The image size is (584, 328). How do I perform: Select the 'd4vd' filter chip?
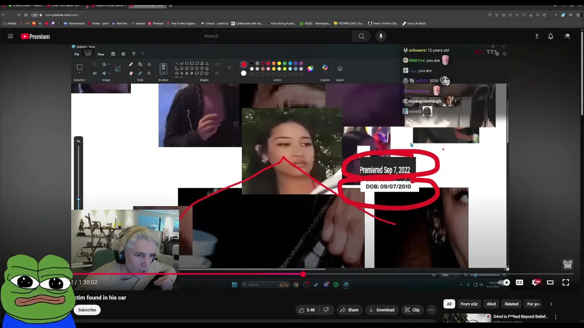[x=491, y=304]
